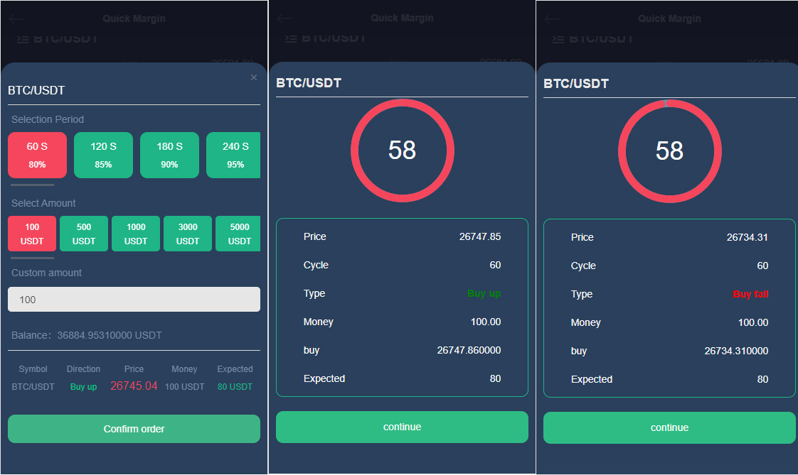Click the back arrow above the Buy fall order
The height and width of the screenshot is (475, 798).
(551, 19)
